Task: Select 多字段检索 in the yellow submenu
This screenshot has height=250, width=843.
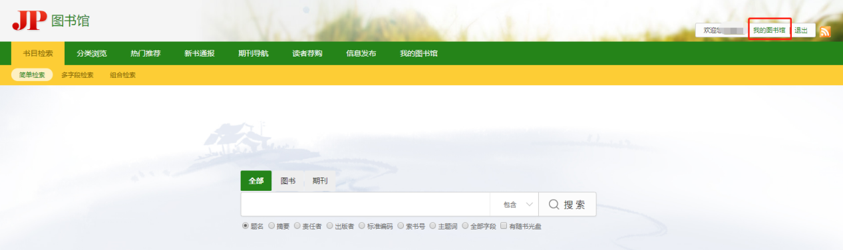Action: (x=77, y=75)
